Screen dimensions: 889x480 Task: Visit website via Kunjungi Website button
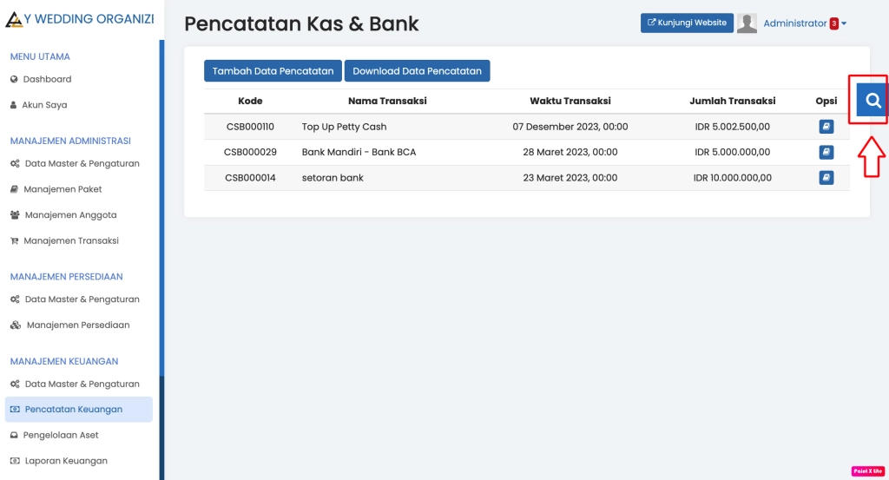[x=687, y=23]
